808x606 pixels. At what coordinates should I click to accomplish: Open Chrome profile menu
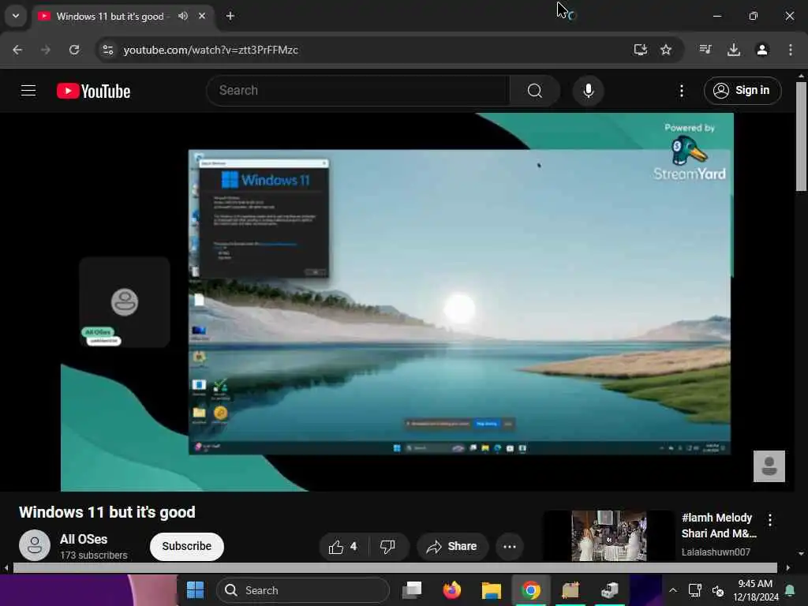762,50
